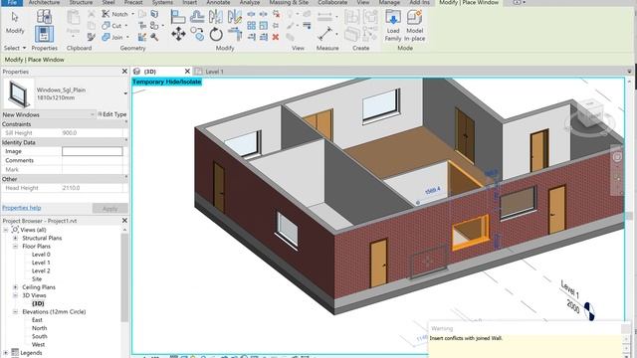Select the Split Element tool
This screenshot has width=637, height=358.
252,14
